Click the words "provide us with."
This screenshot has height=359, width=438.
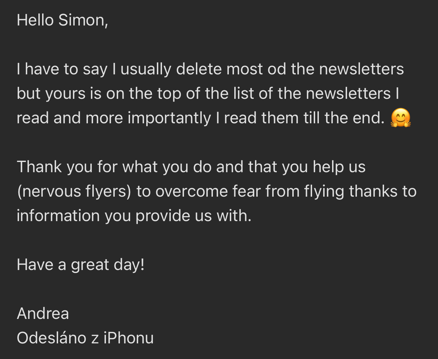pyautogui.click(x=193, y=216)
